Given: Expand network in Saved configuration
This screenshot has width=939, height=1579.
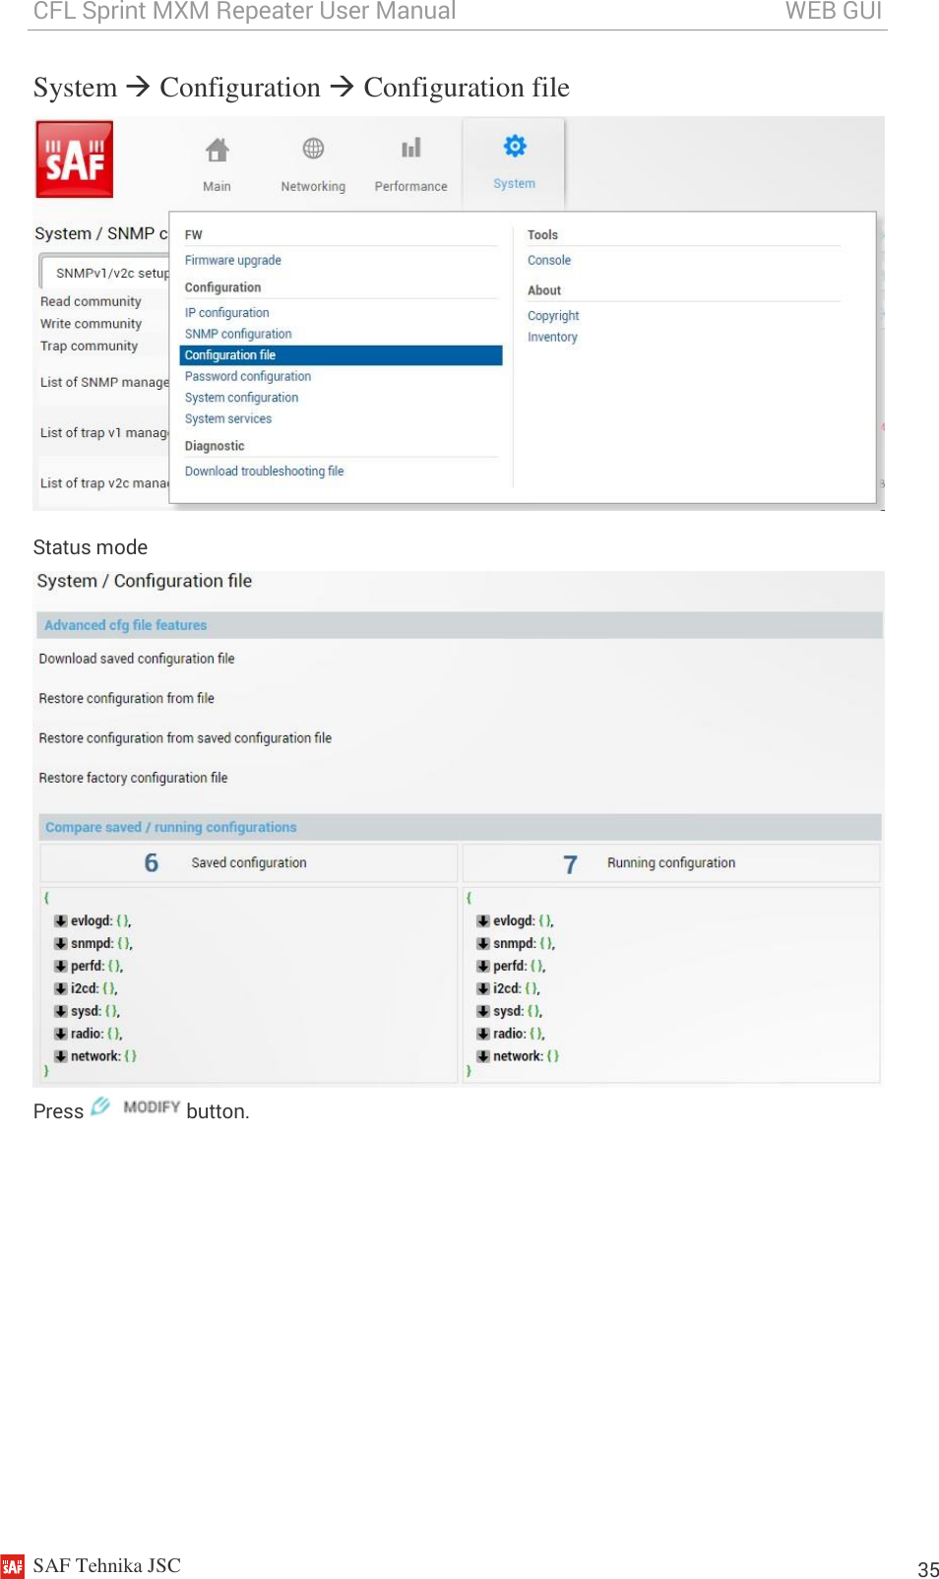Looking at the screenshot, I should 61,1057.
